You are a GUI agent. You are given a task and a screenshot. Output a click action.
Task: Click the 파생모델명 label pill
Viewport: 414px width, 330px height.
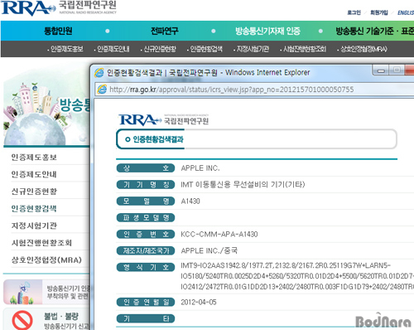146,218
